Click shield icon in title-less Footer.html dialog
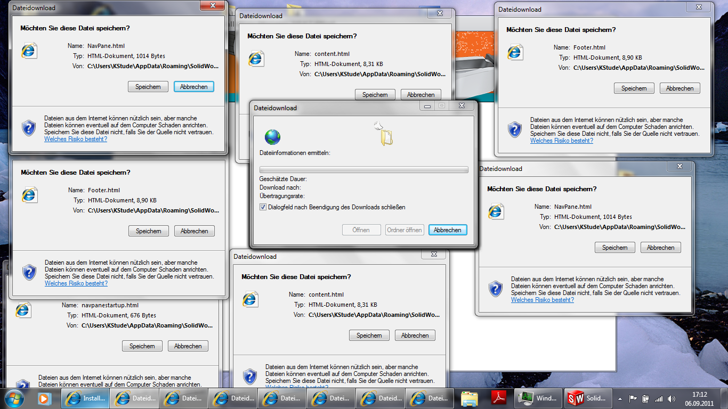The height and width of the screenshot is (409, 728). pos(29,273)
